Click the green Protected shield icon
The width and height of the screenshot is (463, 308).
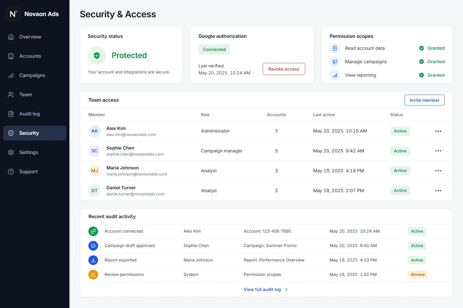coord(97,56)
